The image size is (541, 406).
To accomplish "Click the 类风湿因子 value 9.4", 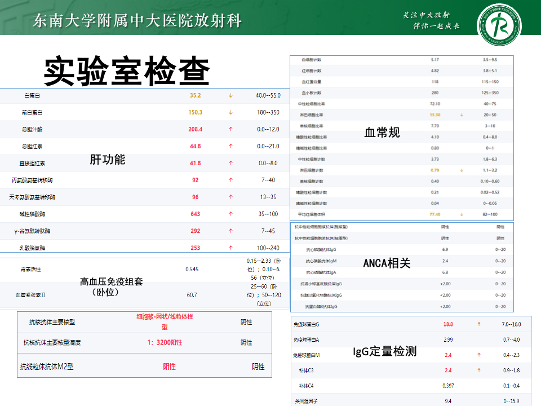I will [448, 401].
